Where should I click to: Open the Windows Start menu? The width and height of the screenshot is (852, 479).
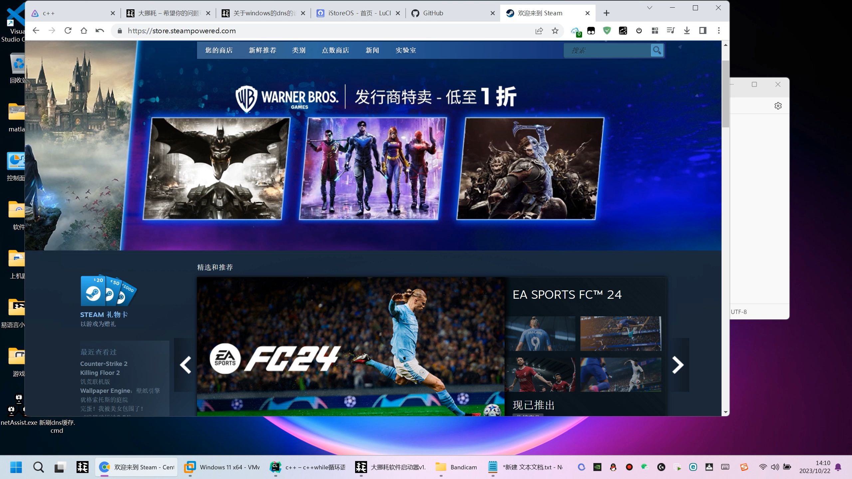coord(16,467)
